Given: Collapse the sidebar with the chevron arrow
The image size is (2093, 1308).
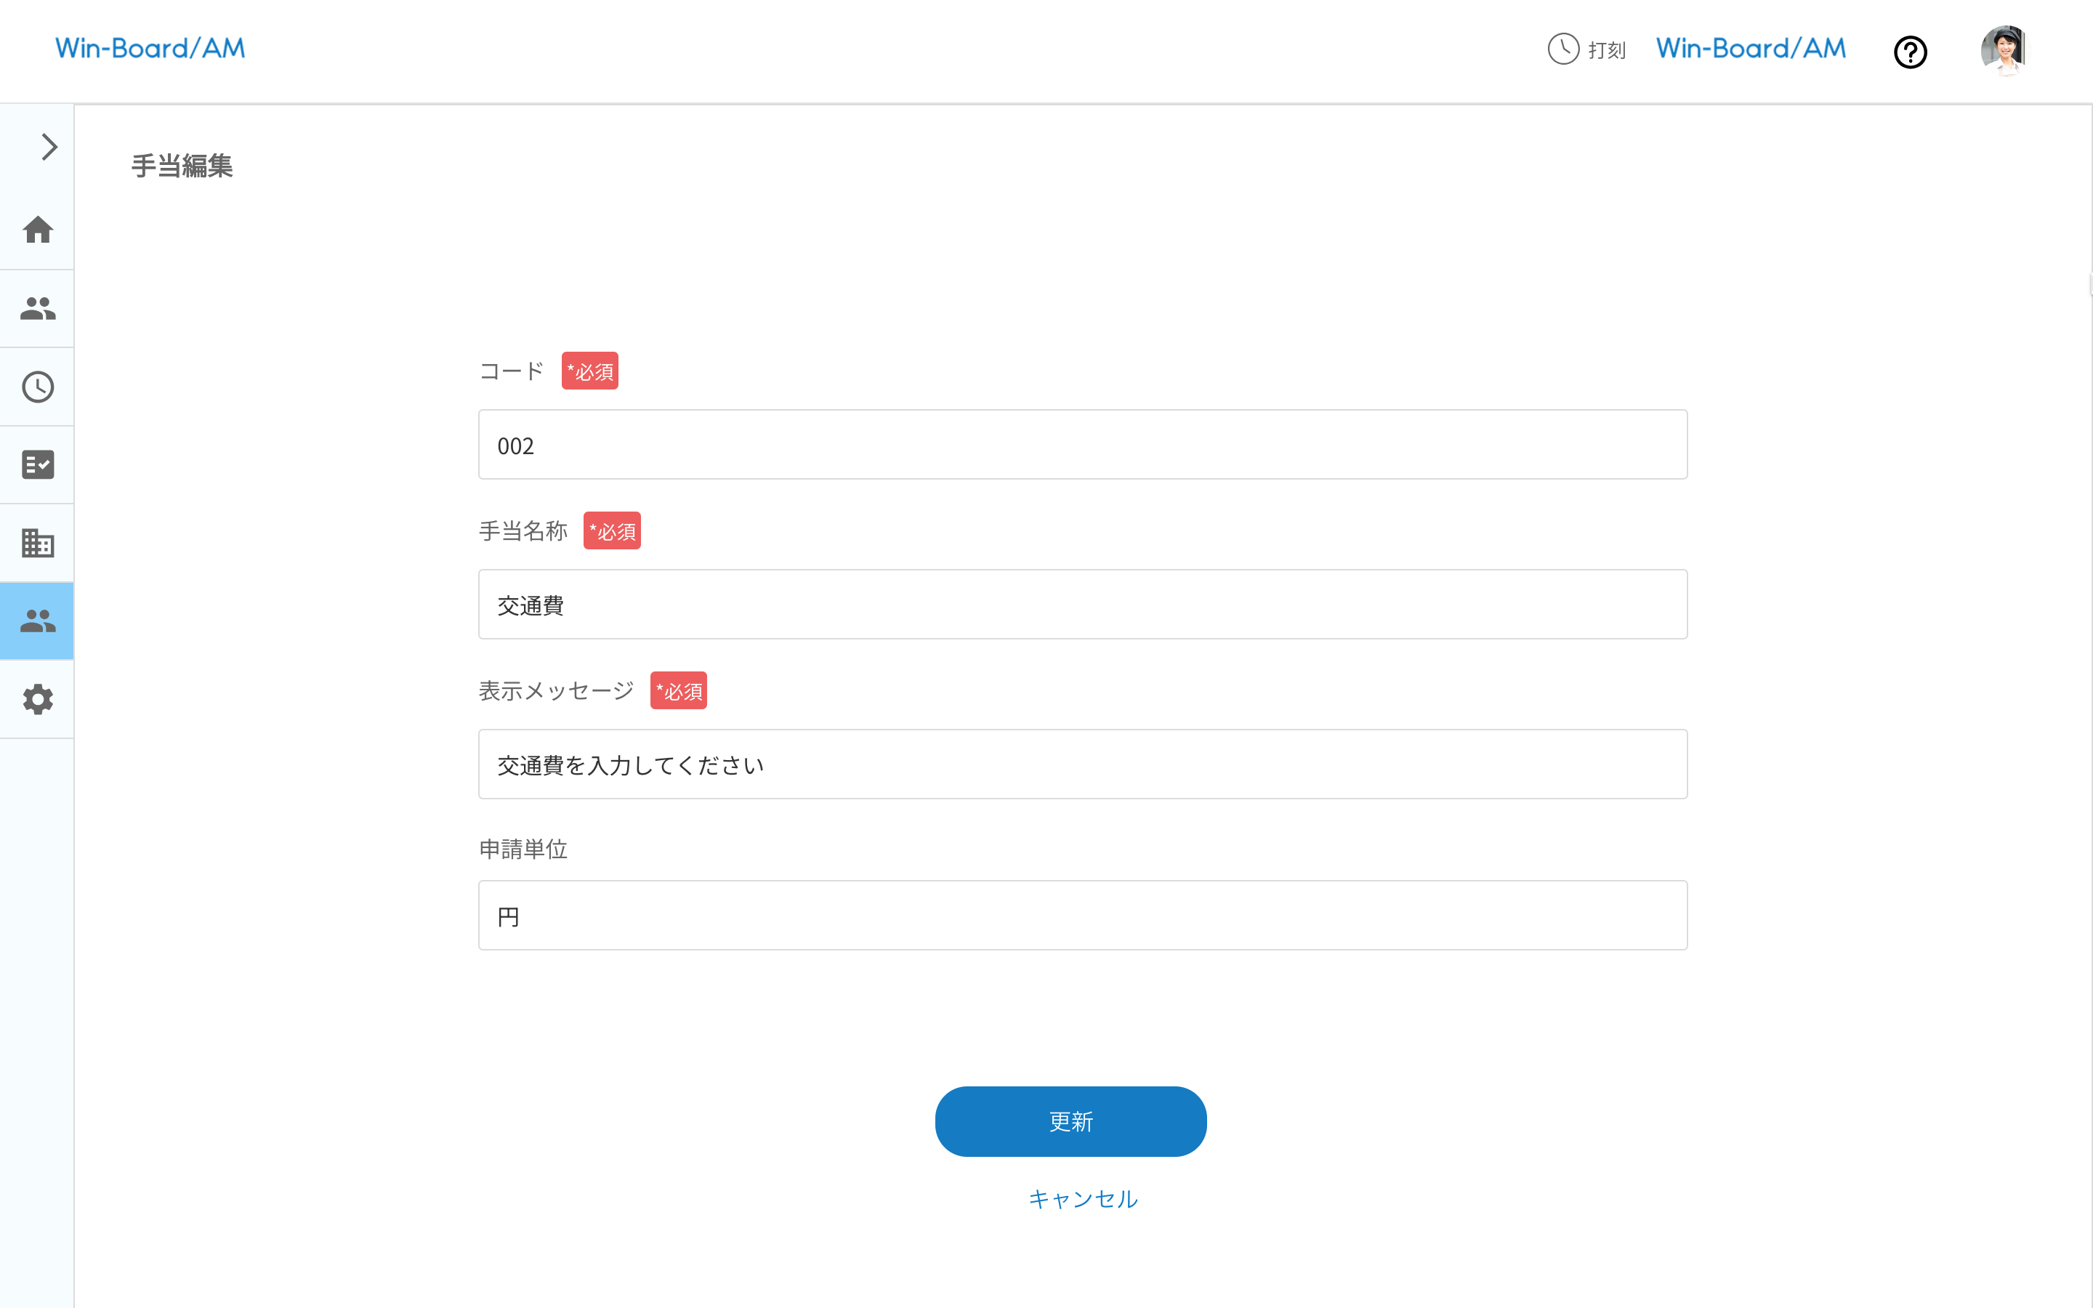Looking at the screenshot, I should point(47,147).
